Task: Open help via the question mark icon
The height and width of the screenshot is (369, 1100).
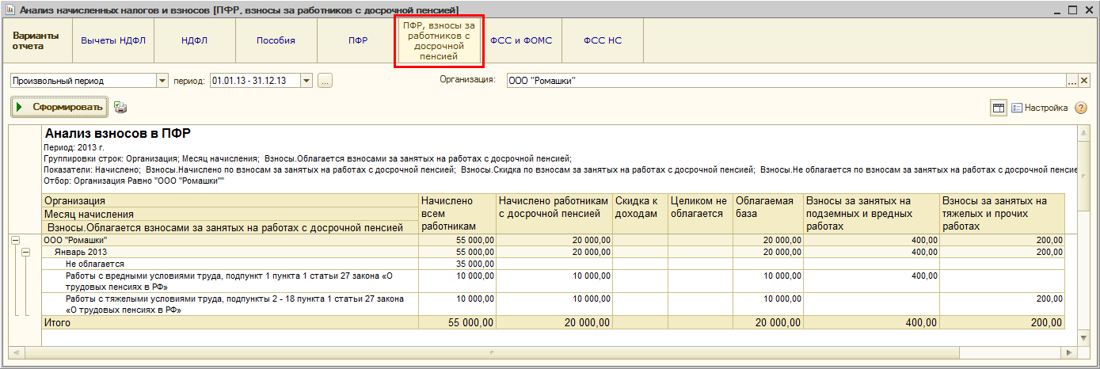Action: pos(1080,108)
